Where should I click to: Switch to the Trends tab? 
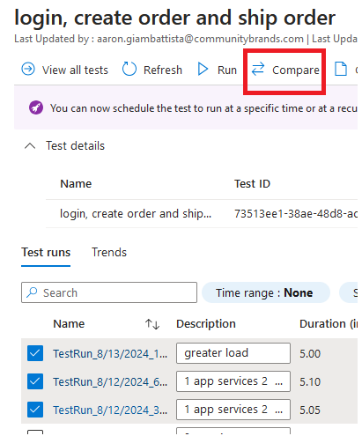point(109,253)
